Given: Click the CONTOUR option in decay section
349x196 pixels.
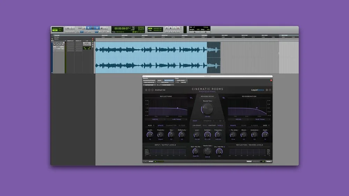Looking at the screenshot, I should click(x=212, y=125).
